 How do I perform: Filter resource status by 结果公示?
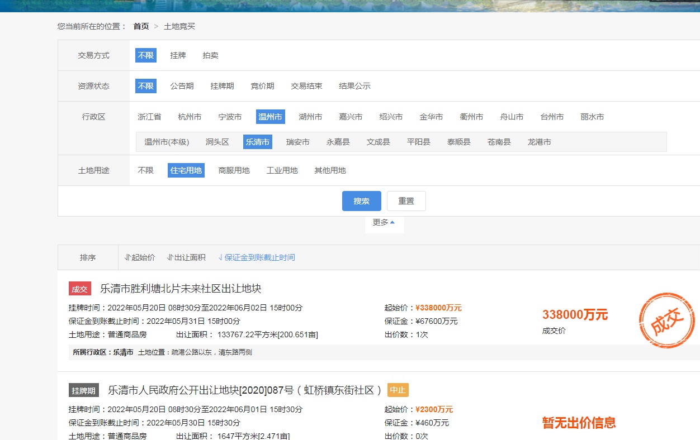pyautogui.click(x=354, y=86)
